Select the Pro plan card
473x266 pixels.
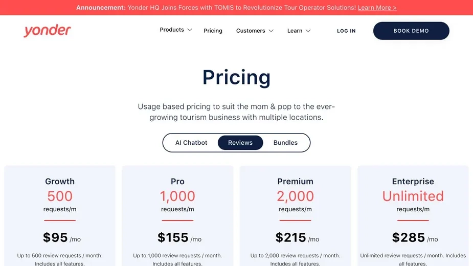(177, 216)
